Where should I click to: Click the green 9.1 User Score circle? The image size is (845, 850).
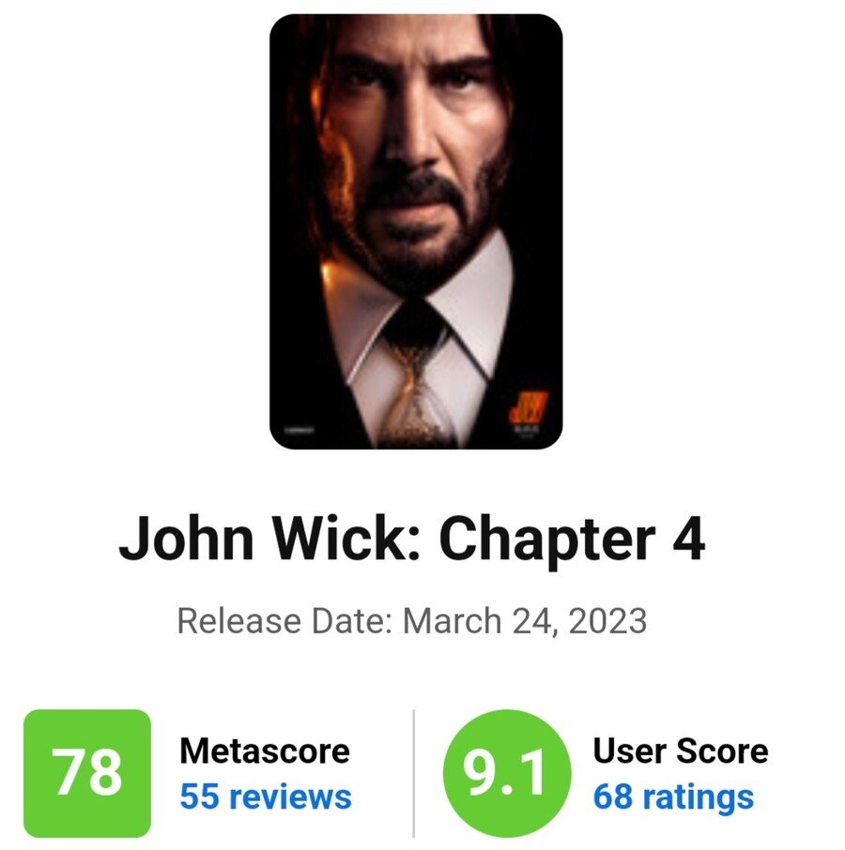[x=507, y=774]
